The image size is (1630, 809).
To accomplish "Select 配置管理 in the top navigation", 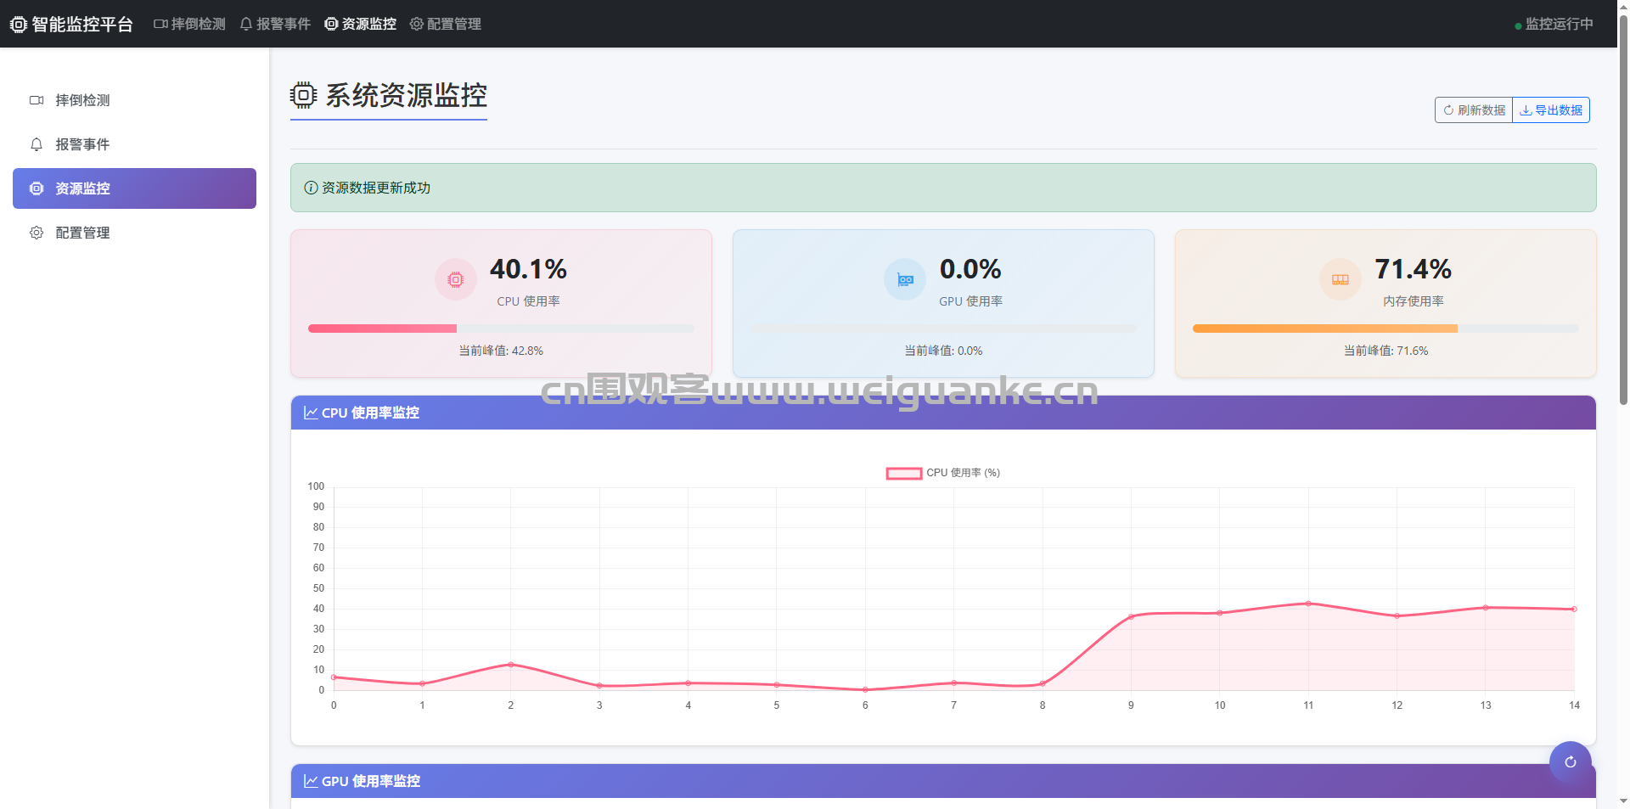I will pos(445,24).
